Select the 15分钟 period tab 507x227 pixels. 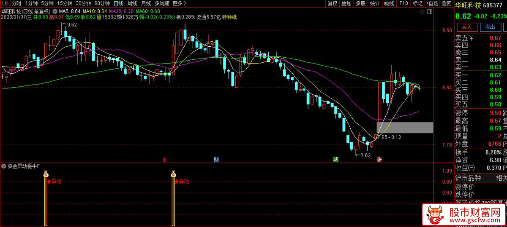(65, 3)
